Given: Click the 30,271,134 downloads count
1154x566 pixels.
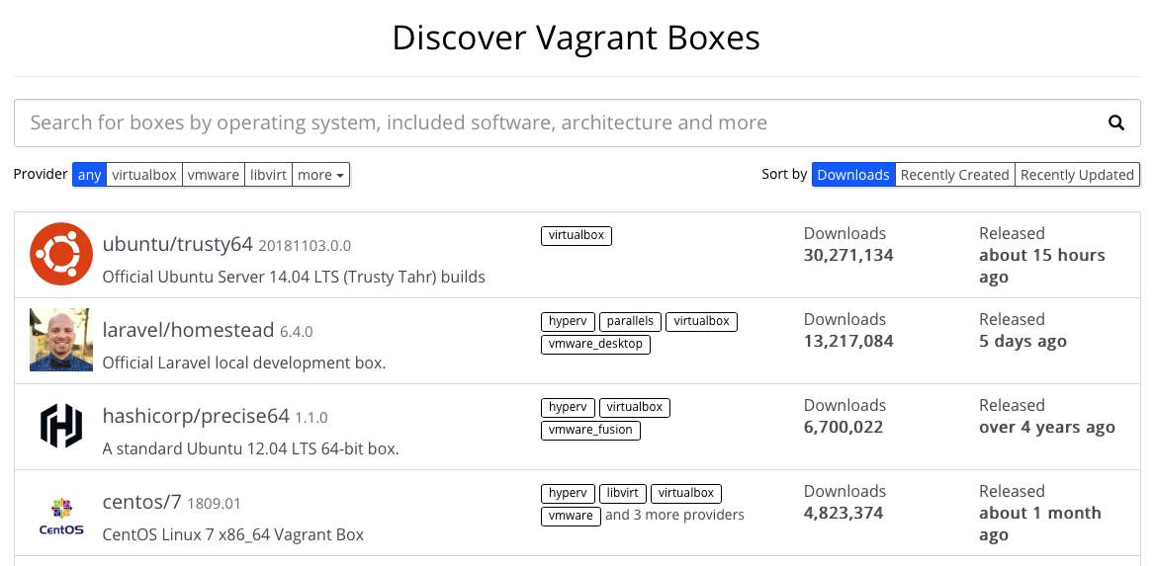Looking at the screenshot, I should tap(848, 256).
